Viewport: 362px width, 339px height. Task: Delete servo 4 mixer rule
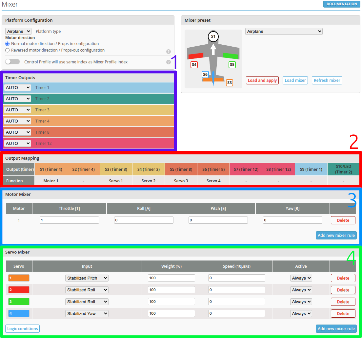[x=343, y=314]
